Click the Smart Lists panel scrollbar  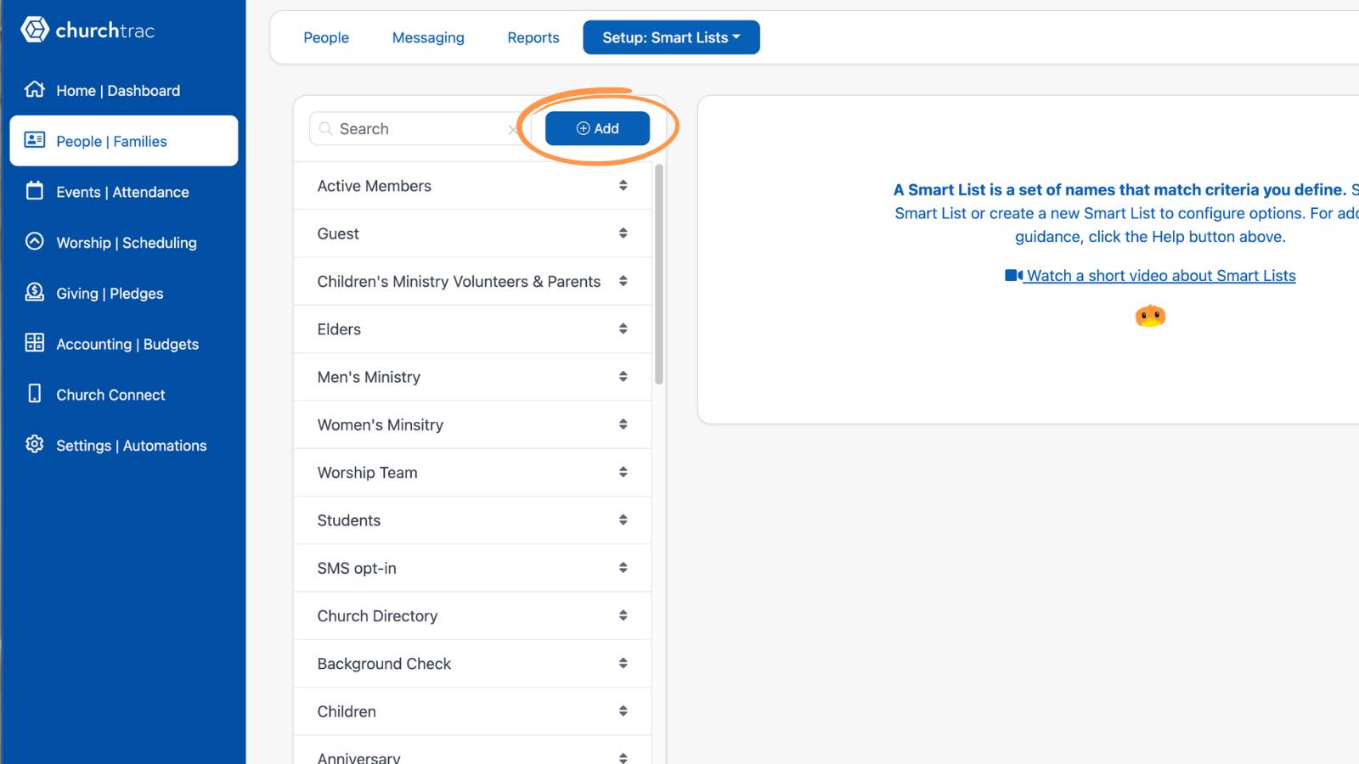[659, 274]
